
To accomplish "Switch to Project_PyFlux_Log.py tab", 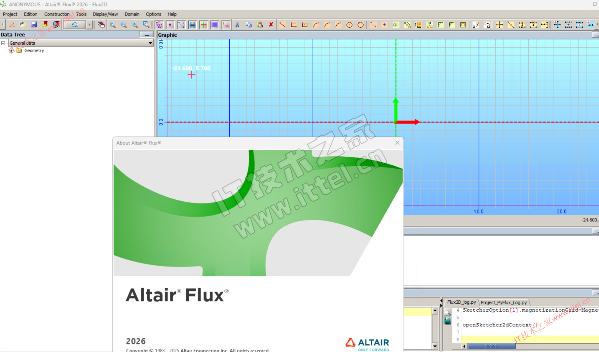I will (504, 302).
